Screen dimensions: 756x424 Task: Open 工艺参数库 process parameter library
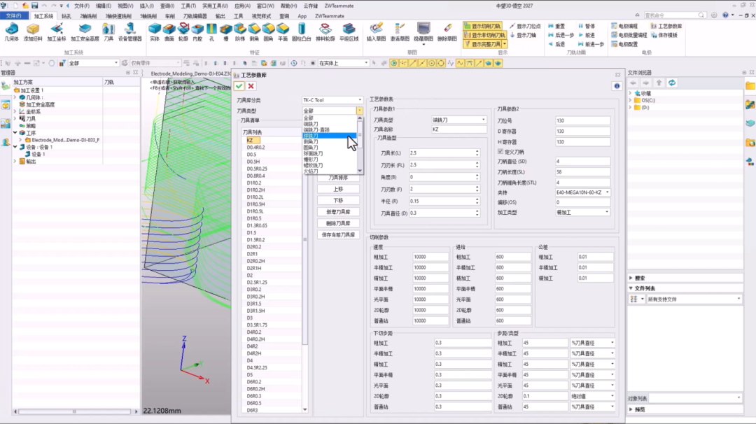666,26
